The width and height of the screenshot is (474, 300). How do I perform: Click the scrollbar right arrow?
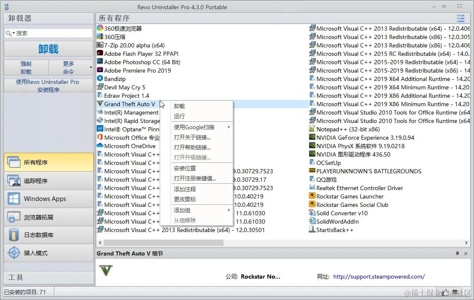point(466,243)
